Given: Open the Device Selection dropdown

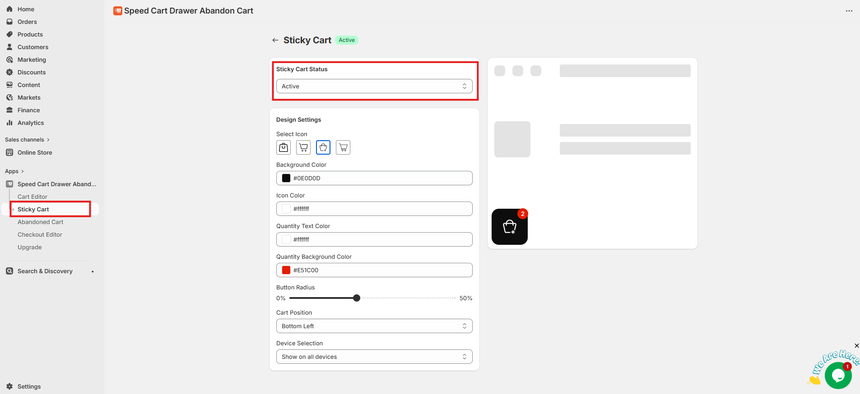Looking at the screenshot, I should 374,357.
